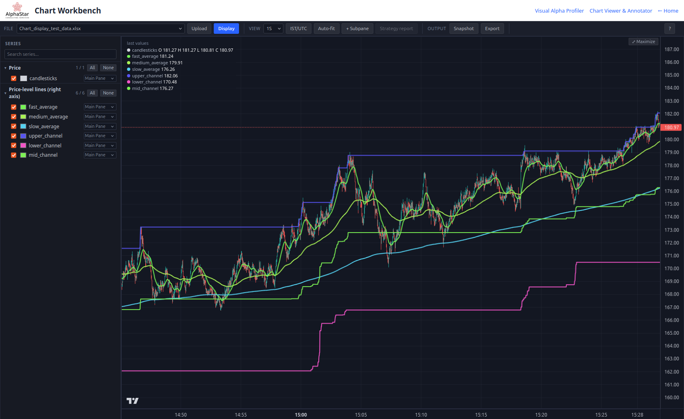
Task: Toggle the mid_channel checkbox
Action: (14, 155)
